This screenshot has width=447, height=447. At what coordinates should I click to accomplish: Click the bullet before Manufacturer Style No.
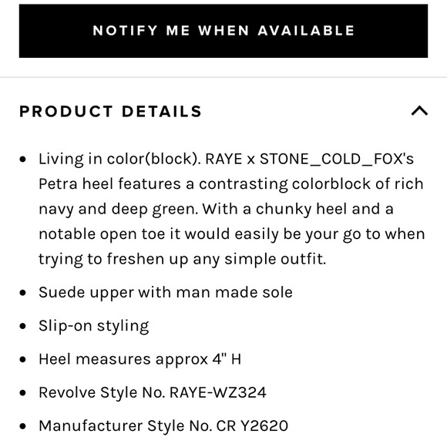[23, 426]
